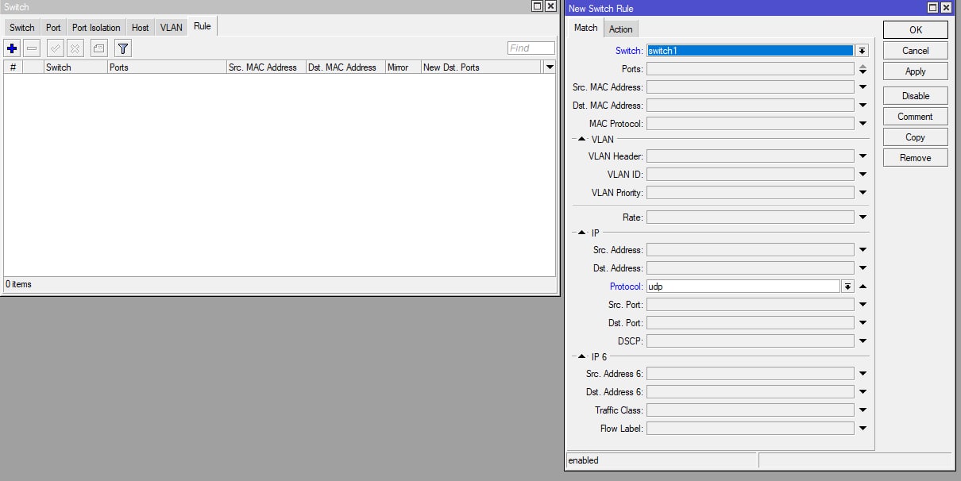Click the # column header

[13, 67]
